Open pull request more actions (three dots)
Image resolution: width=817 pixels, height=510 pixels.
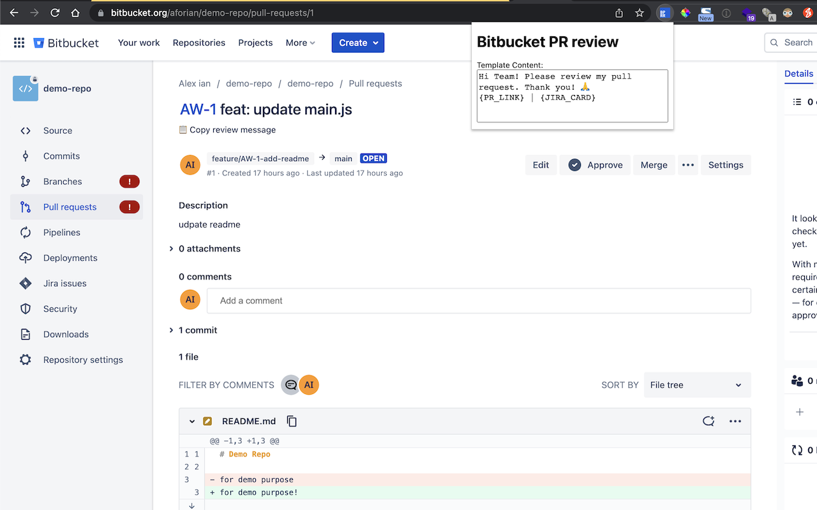pos(687,165)
